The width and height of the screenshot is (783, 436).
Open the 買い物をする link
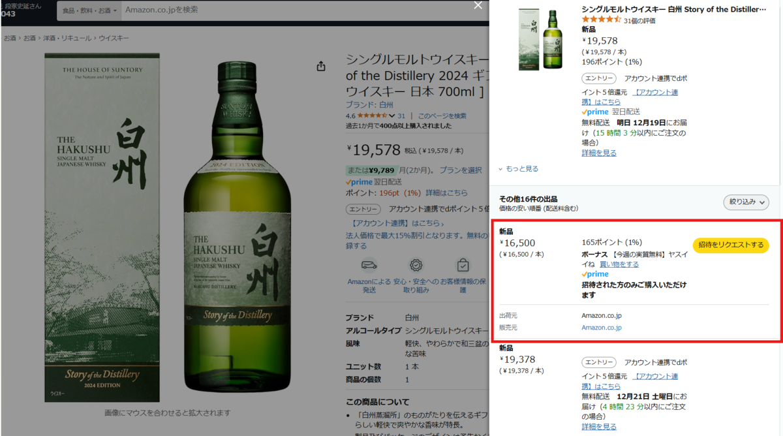[619, 264]
